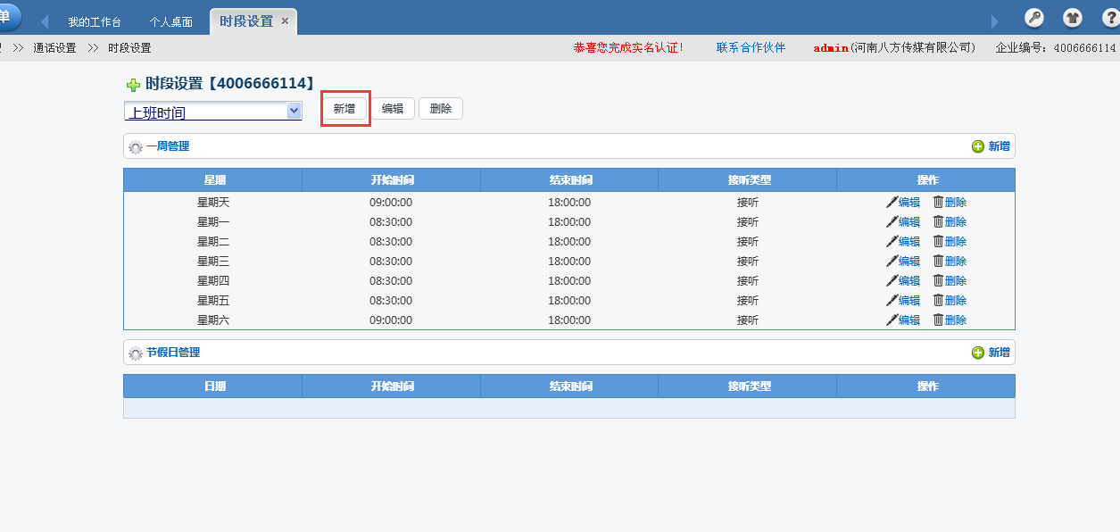Open the 联系合作伙伴 link
This screenshot has height=532, width=1120.
(x=751, y=48)
